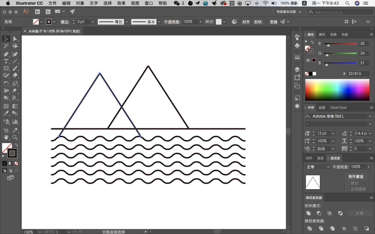Switch to the 色板 panel tab
The width and height of the screenshot is (375, 234).
click(345, 35)
